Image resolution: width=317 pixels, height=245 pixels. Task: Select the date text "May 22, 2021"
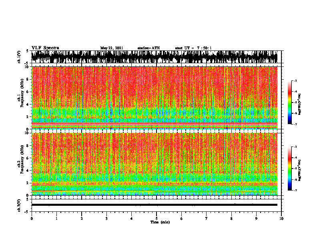(112, 48)
